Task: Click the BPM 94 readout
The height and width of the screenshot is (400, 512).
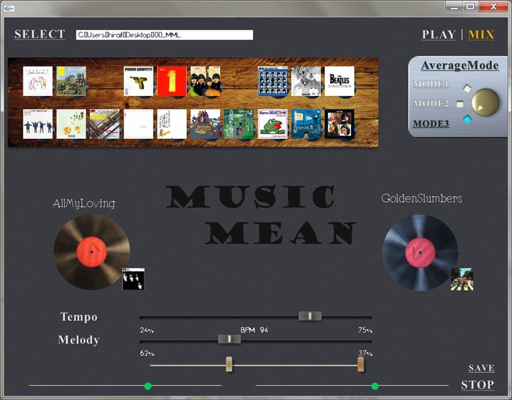Action: click(x=254, y=330)
